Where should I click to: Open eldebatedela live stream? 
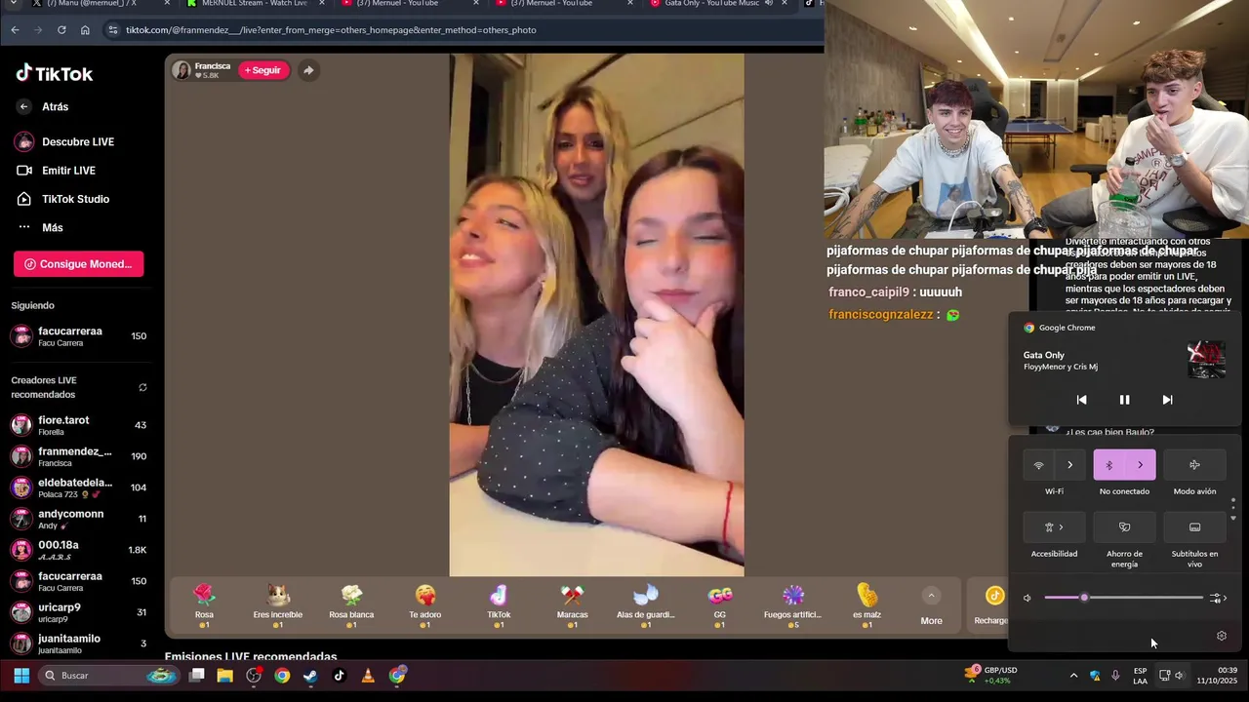(x=78, y=487)
